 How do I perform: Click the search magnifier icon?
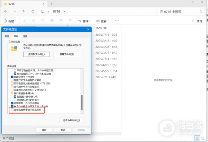coord(201,12)
